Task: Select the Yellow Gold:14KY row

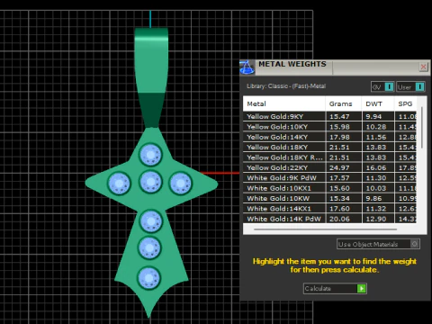Action: [330, 137]
